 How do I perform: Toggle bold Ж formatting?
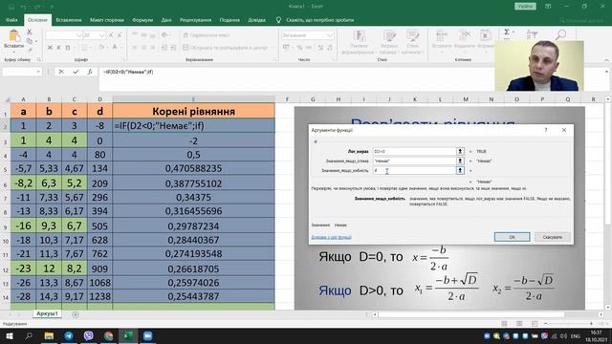coord(50,48)
